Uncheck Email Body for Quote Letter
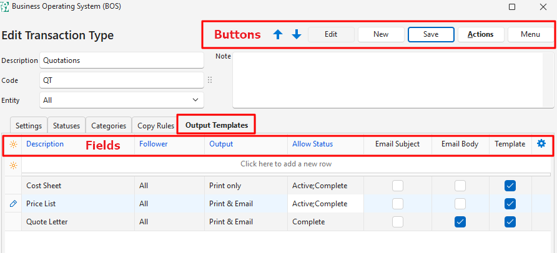This screenshot has height=253, width=557. pyautogui.click(x=460, y=222)
